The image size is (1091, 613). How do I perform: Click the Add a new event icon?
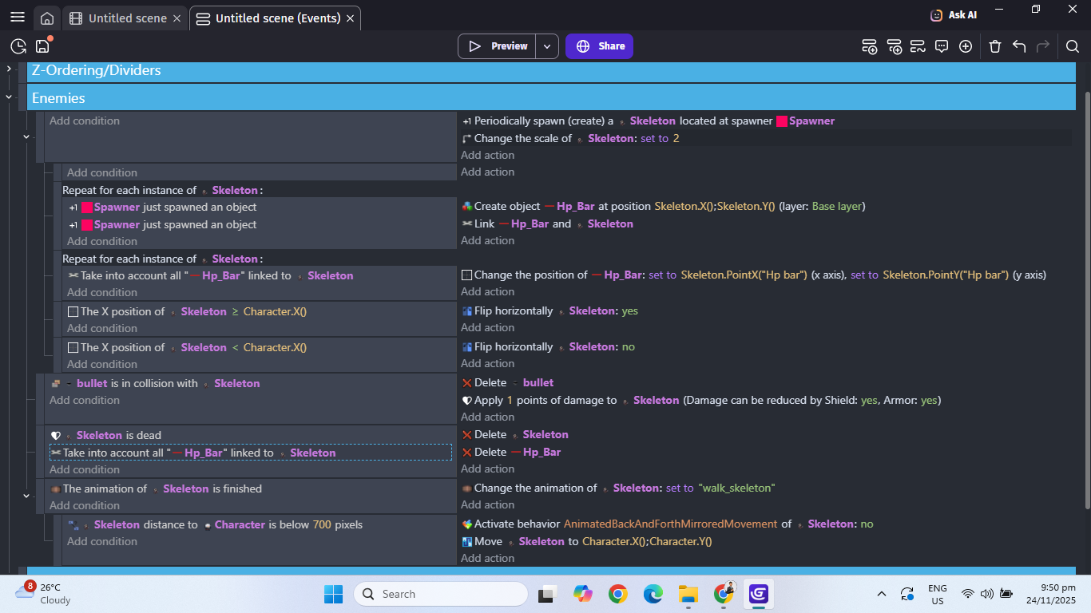tap(870, 46)
